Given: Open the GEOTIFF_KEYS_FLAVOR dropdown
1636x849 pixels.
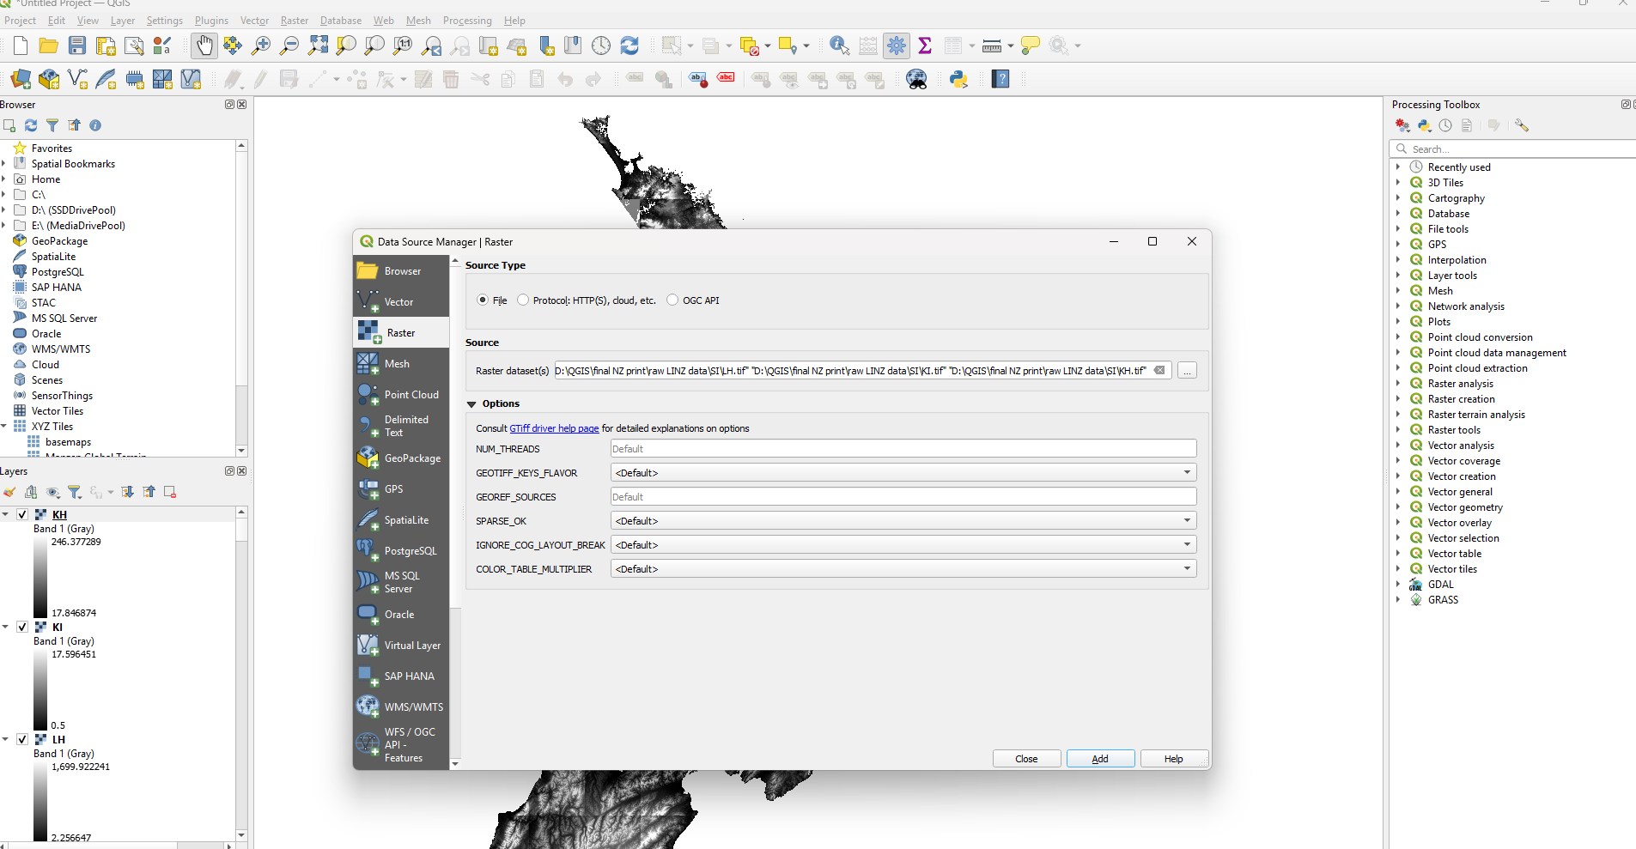Looking at the screenshot, I should click(903, 473).
